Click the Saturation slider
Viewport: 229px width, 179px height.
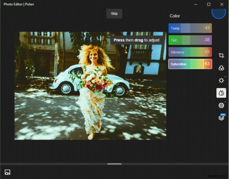tap(190, 64)
